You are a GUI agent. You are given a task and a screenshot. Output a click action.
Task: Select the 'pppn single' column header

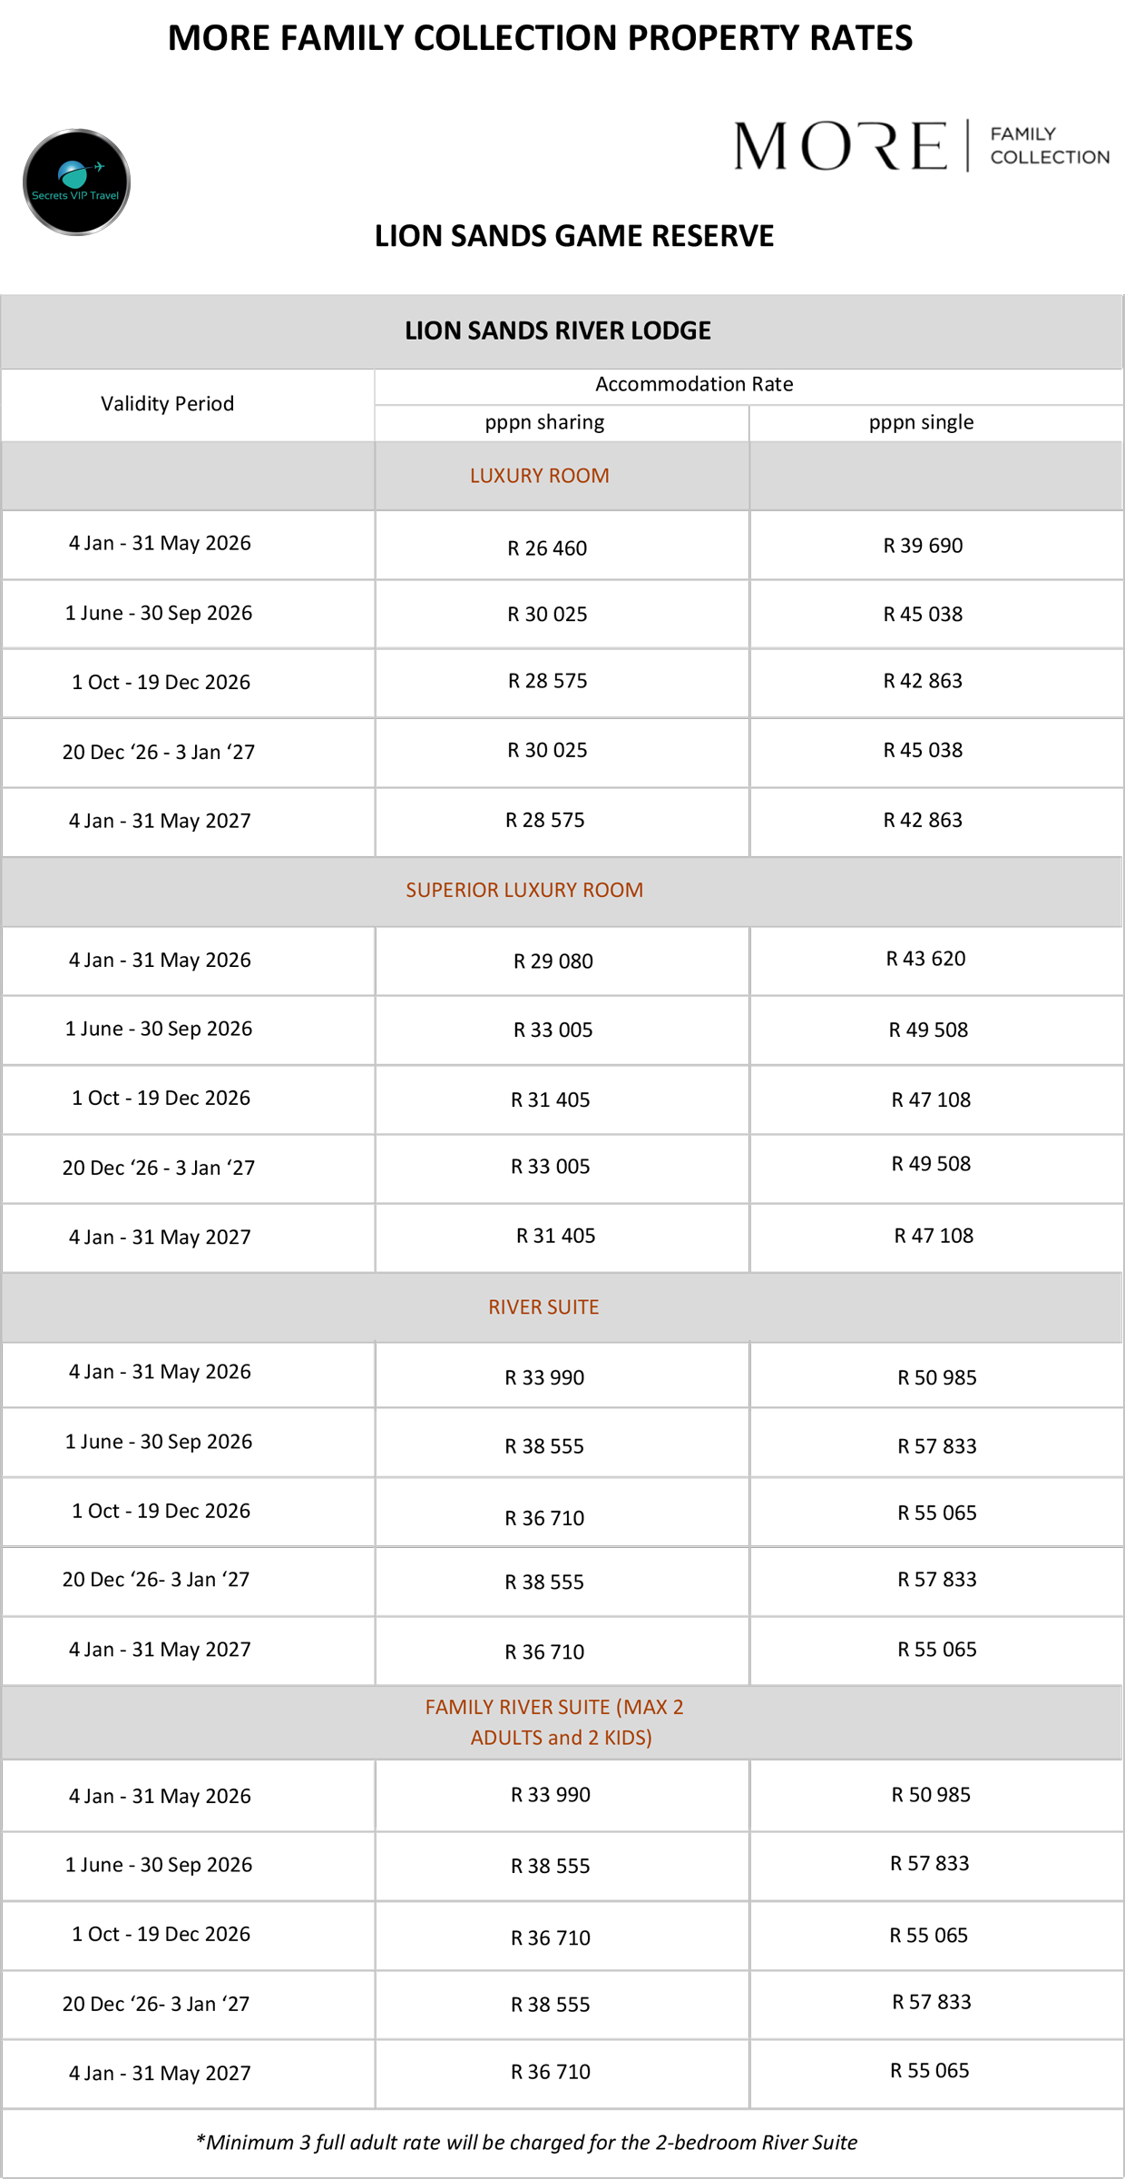click(x=921, y=422)
